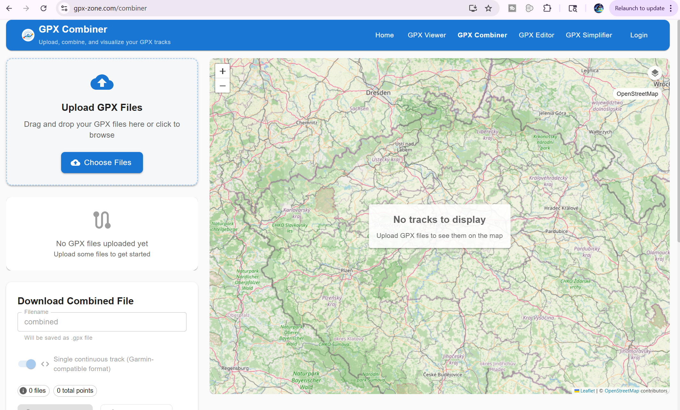Click 'Will be saved as .gpx file' hint
The image size is (680, 410).
58,338
